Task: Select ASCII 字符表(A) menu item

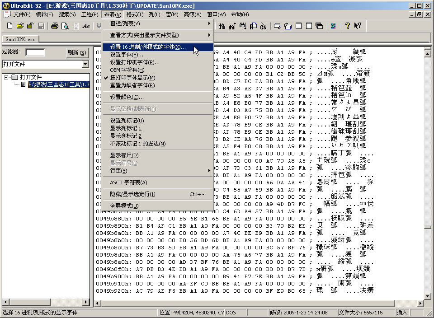Action: (x=158, y=182)
